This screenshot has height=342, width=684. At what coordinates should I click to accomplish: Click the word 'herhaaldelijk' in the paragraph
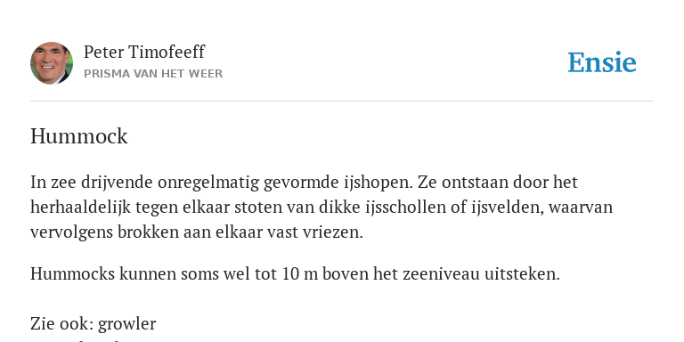(80, 208)
